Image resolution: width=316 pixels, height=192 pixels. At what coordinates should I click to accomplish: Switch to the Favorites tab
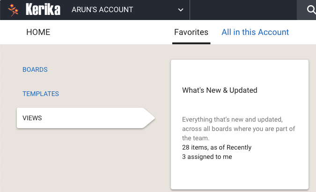[x=191, y=32]
